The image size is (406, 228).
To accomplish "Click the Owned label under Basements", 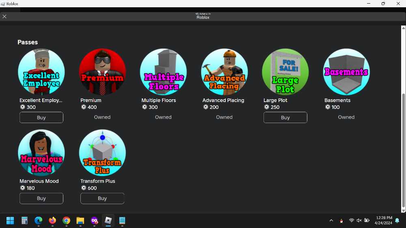I will pyautogui.click(x=346, y=117).
